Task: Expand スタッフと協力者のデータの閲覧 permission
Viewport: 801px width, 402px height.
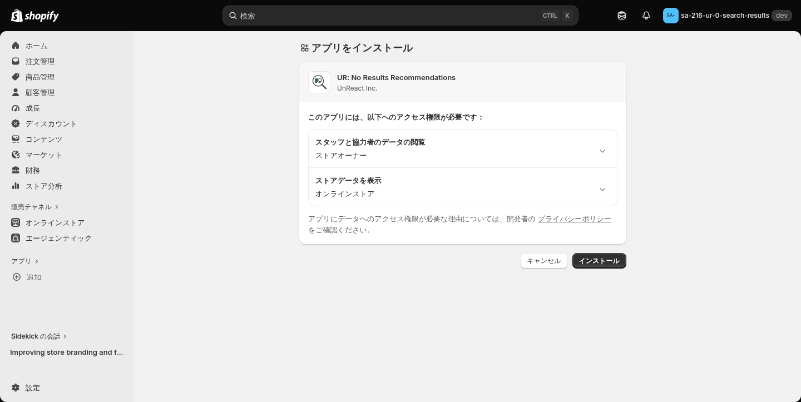Action: tap(463, 149)
